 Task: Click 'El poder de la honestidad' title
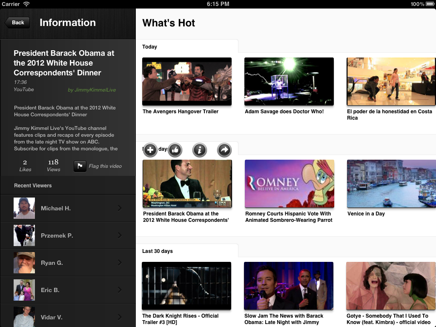coord(389,115)
